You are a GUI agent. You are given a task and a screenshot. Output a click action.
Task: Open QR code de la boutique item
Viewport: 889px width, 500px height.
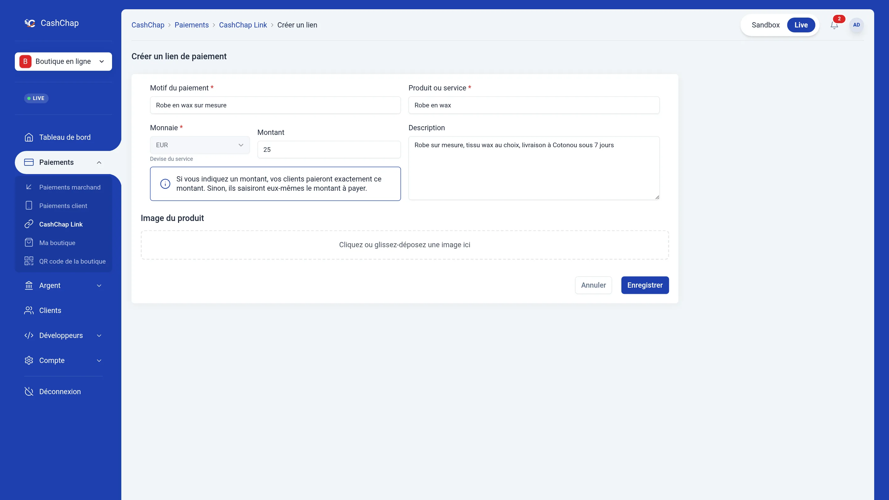click(64, 261)
